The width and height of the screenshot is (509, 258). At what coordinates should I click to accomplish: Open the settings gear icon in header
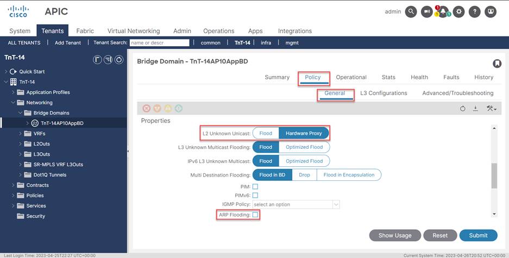pos(458,12)
